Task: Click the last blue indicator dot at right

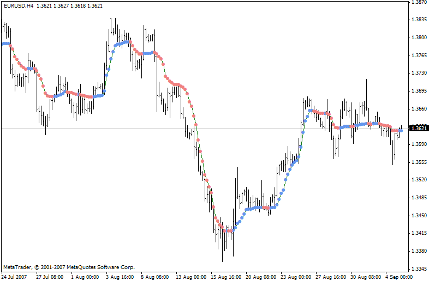Action: point(401,130)
